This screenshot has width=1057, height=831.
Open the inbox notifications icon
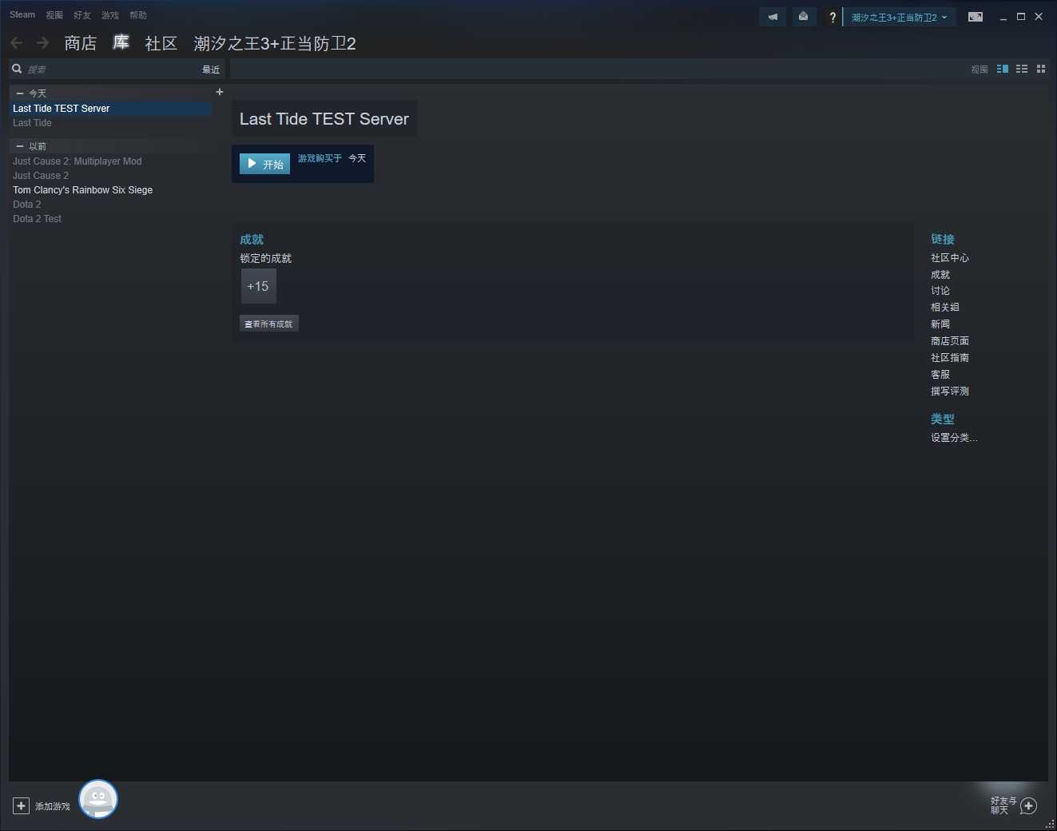coord(803,17)
